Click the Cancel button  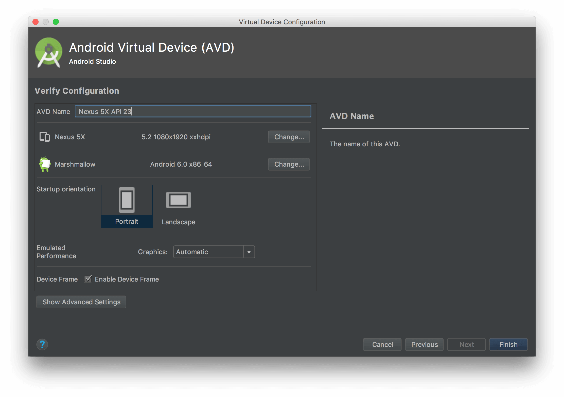click(382, 344)
